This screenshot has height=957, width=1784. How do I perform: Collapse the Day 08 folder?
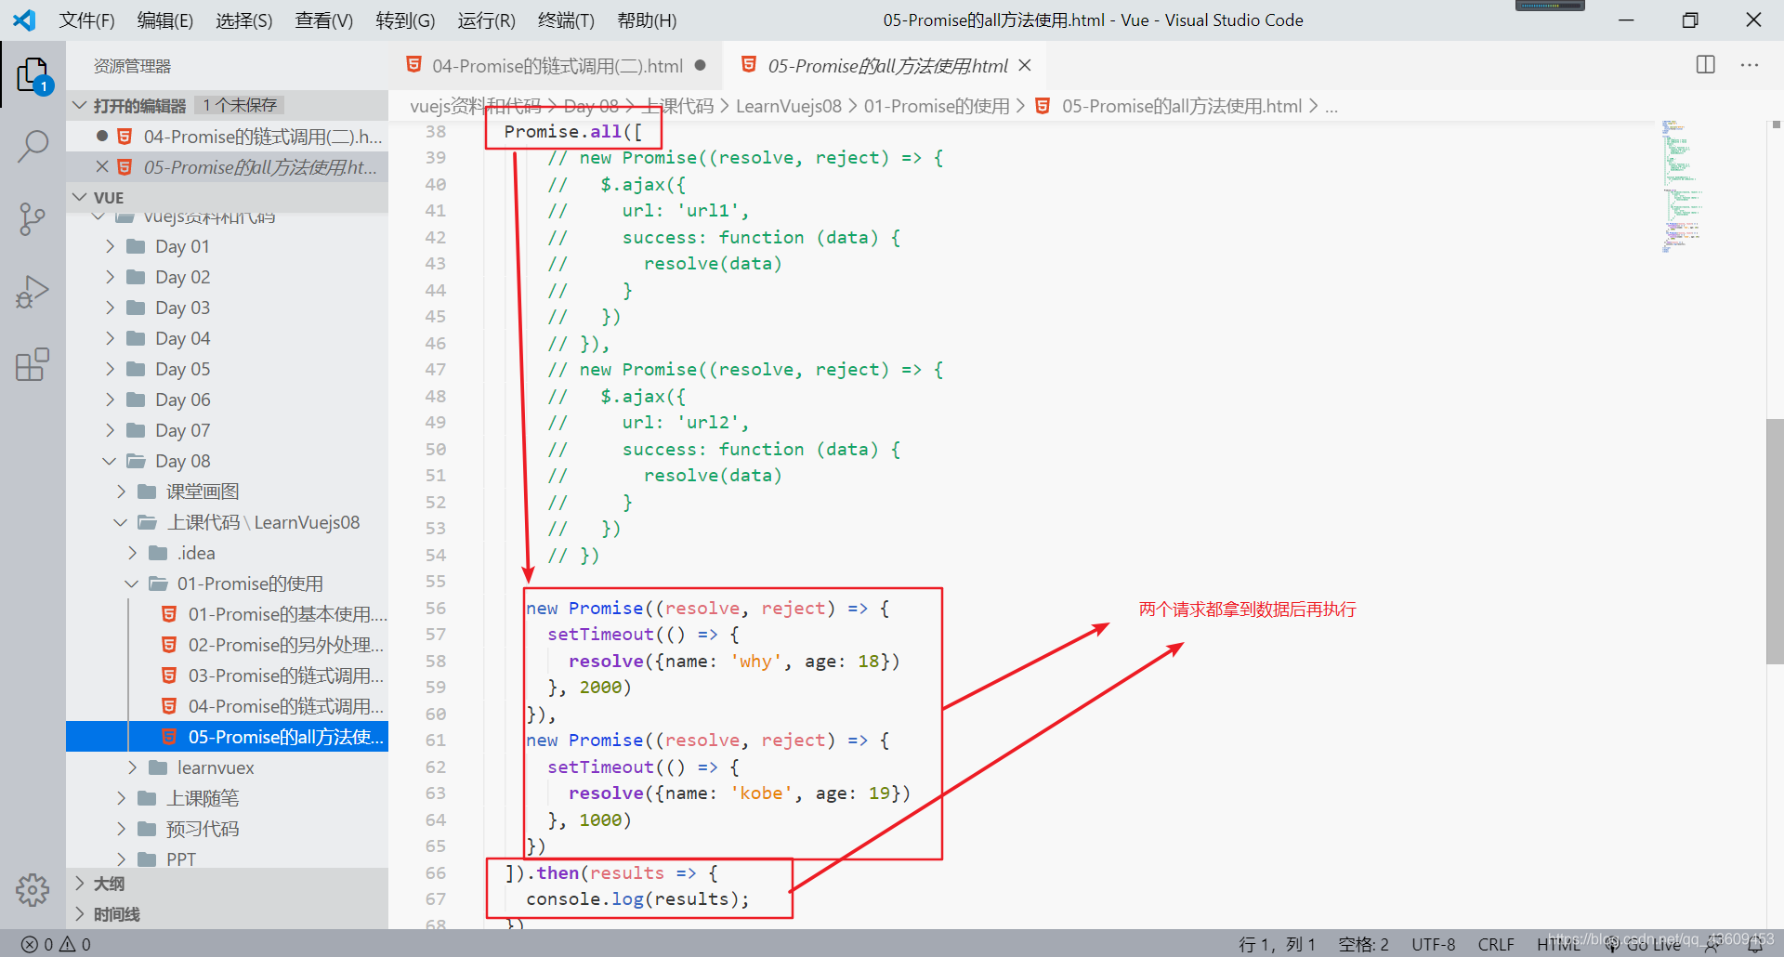pyautogui.click(x=110, y=461)
